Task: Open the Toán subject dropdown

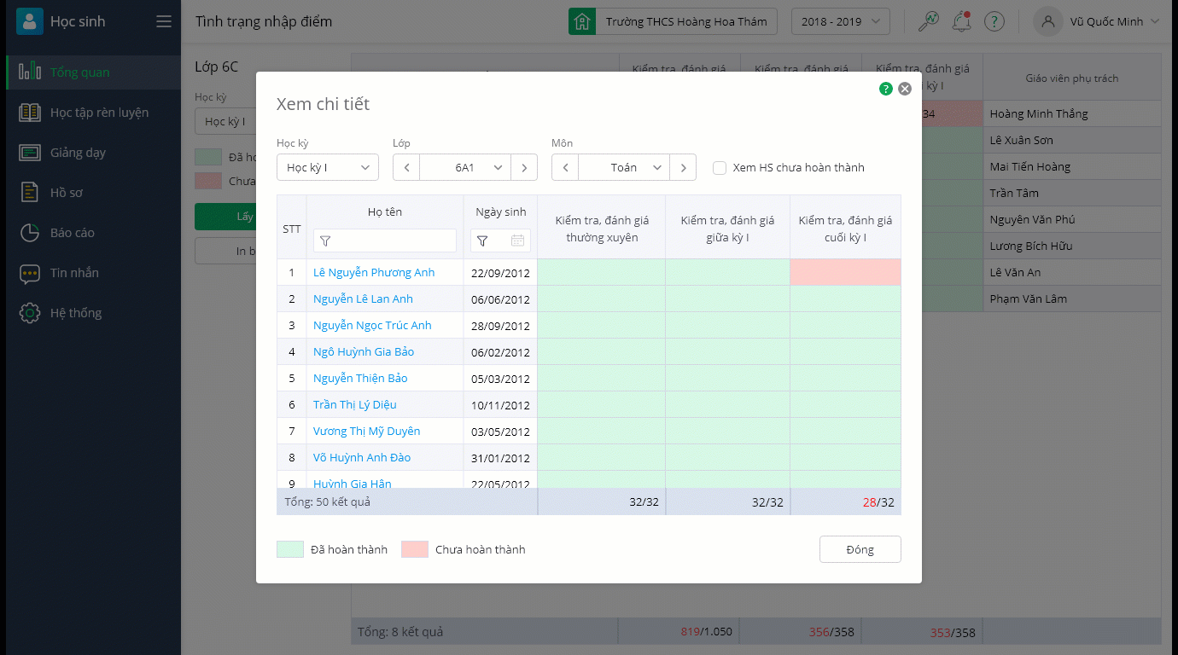Action: tap(624, 168)
